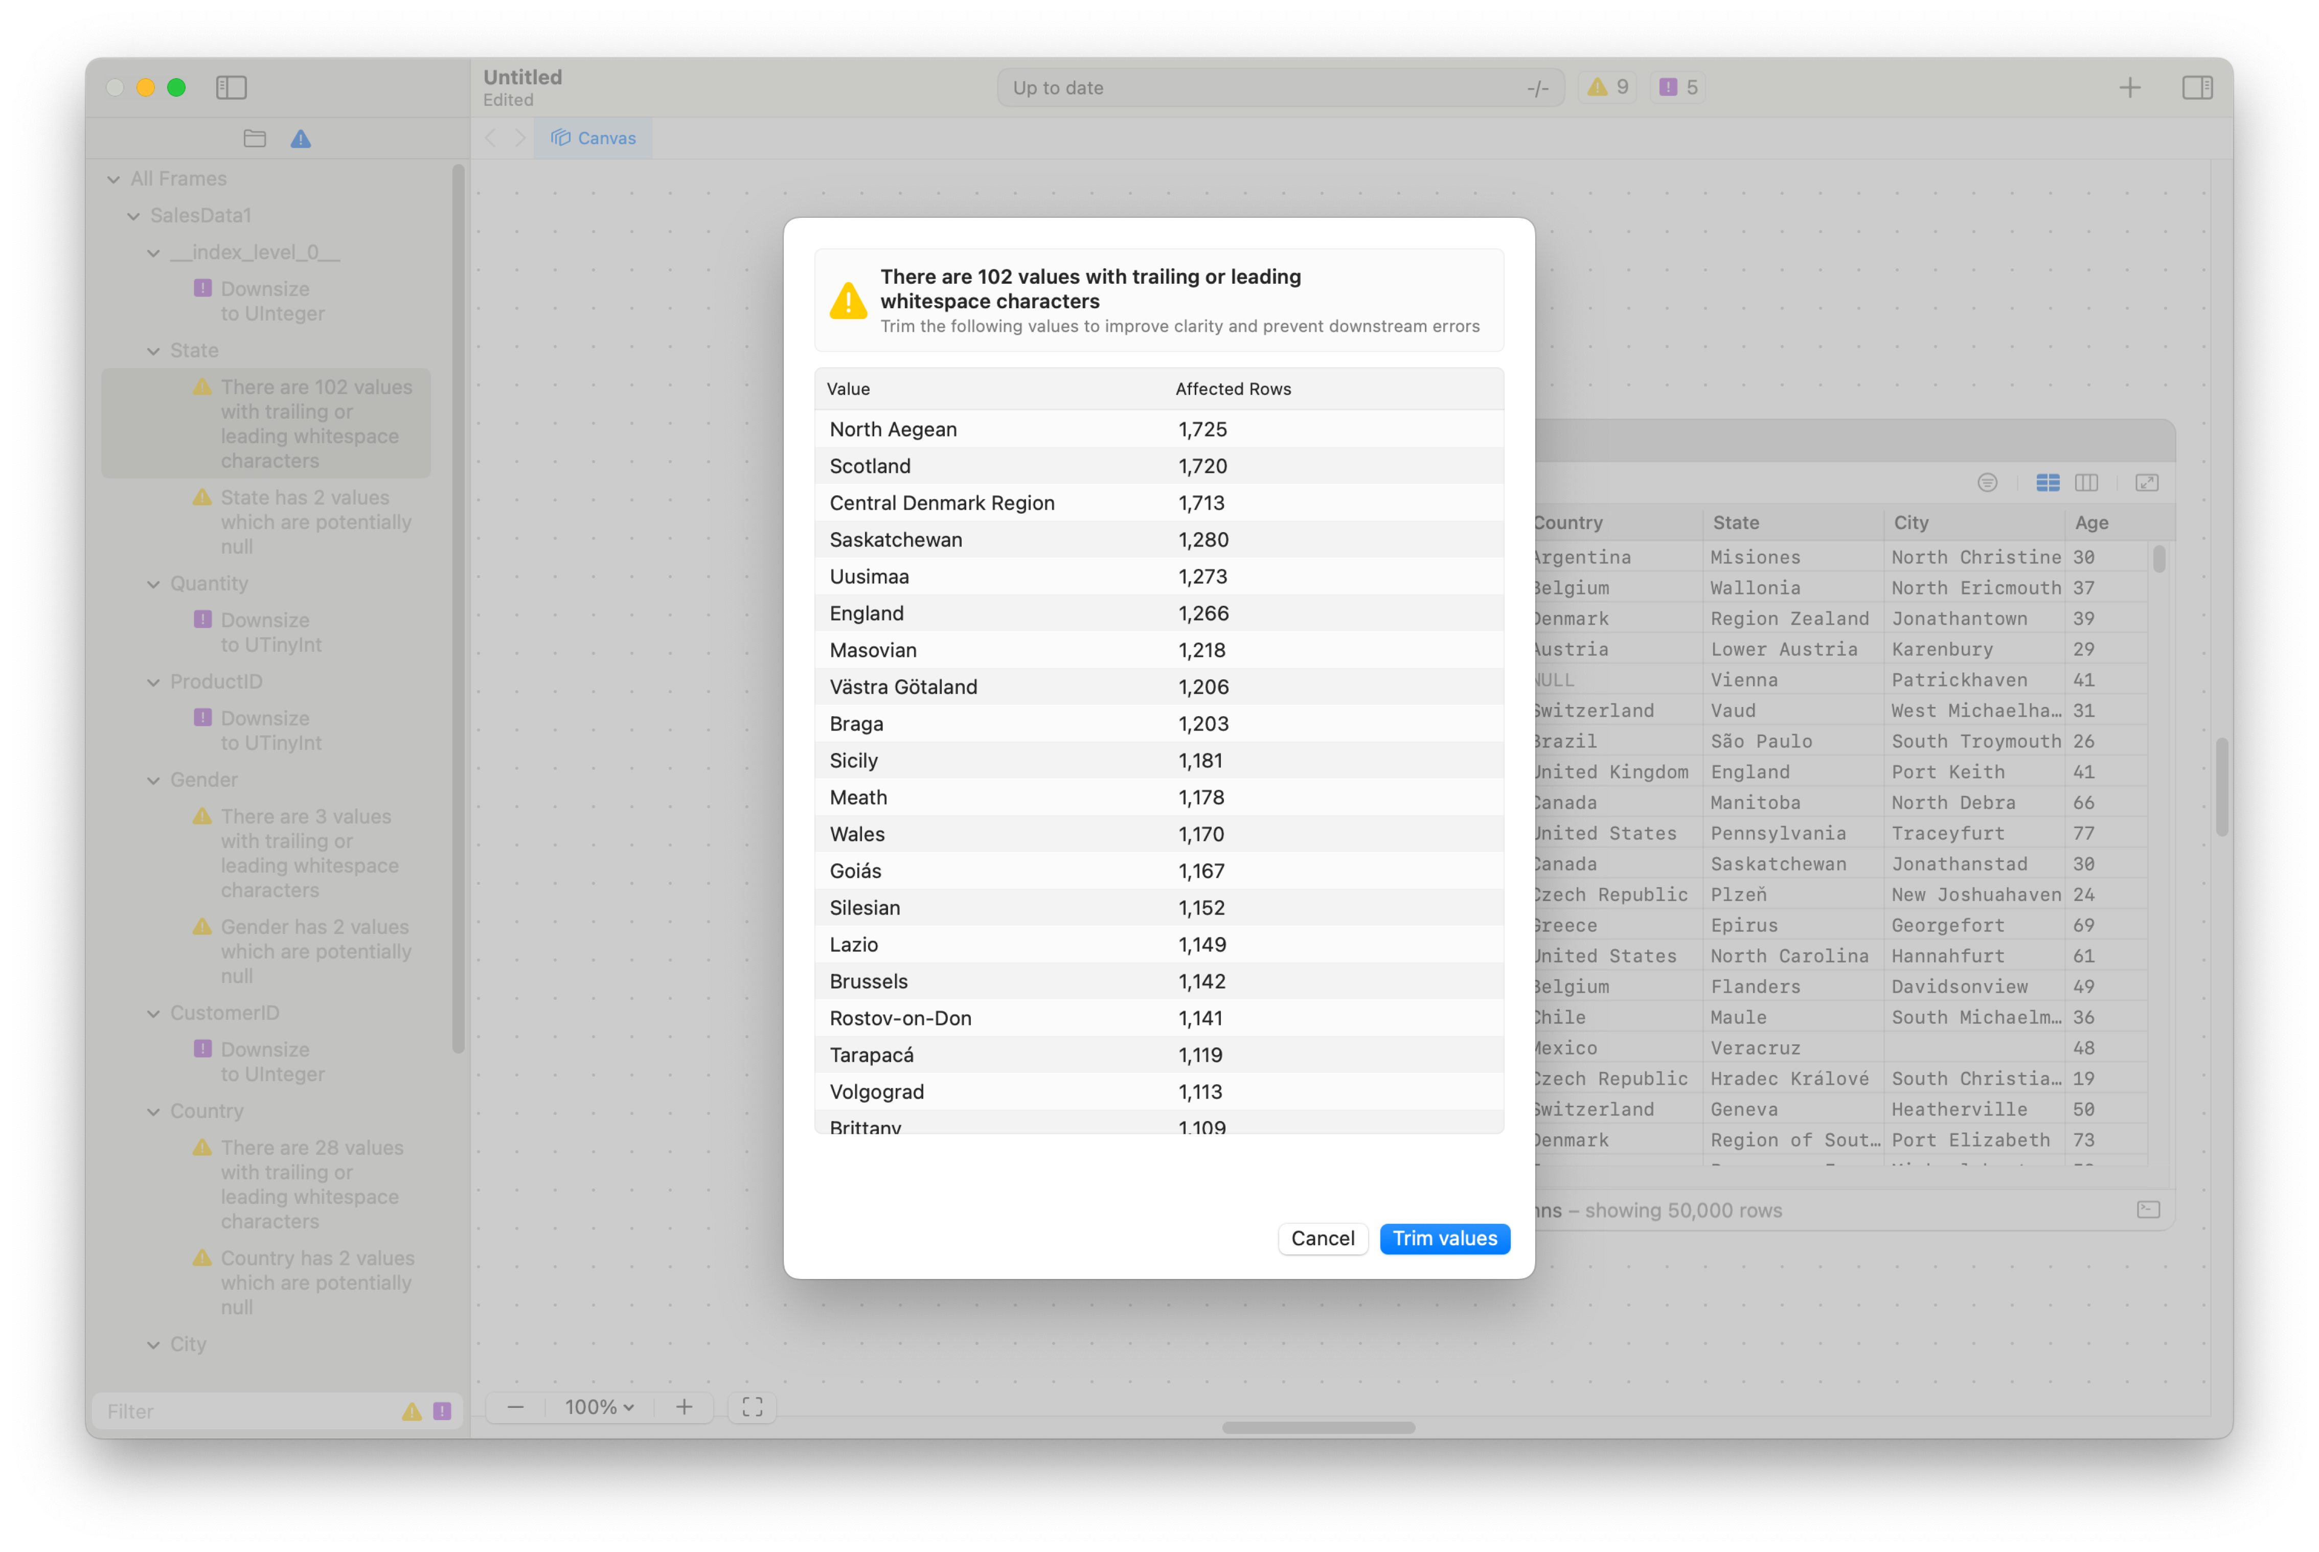Zoom out with the minus button
Screen dimensions: 2319x1552
[x=516, y=1406]
